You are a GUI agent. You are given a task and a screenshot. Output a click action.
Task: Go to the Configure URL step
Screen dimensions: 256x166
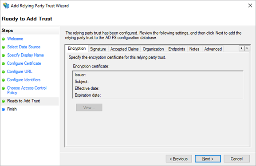pos(20,71)
